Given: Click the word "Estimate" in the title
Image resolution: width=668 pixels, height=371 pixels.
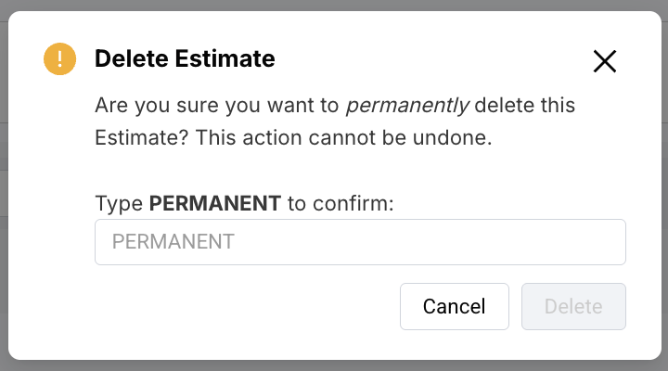Looking at the screenshot, I should tap(227, 59).
